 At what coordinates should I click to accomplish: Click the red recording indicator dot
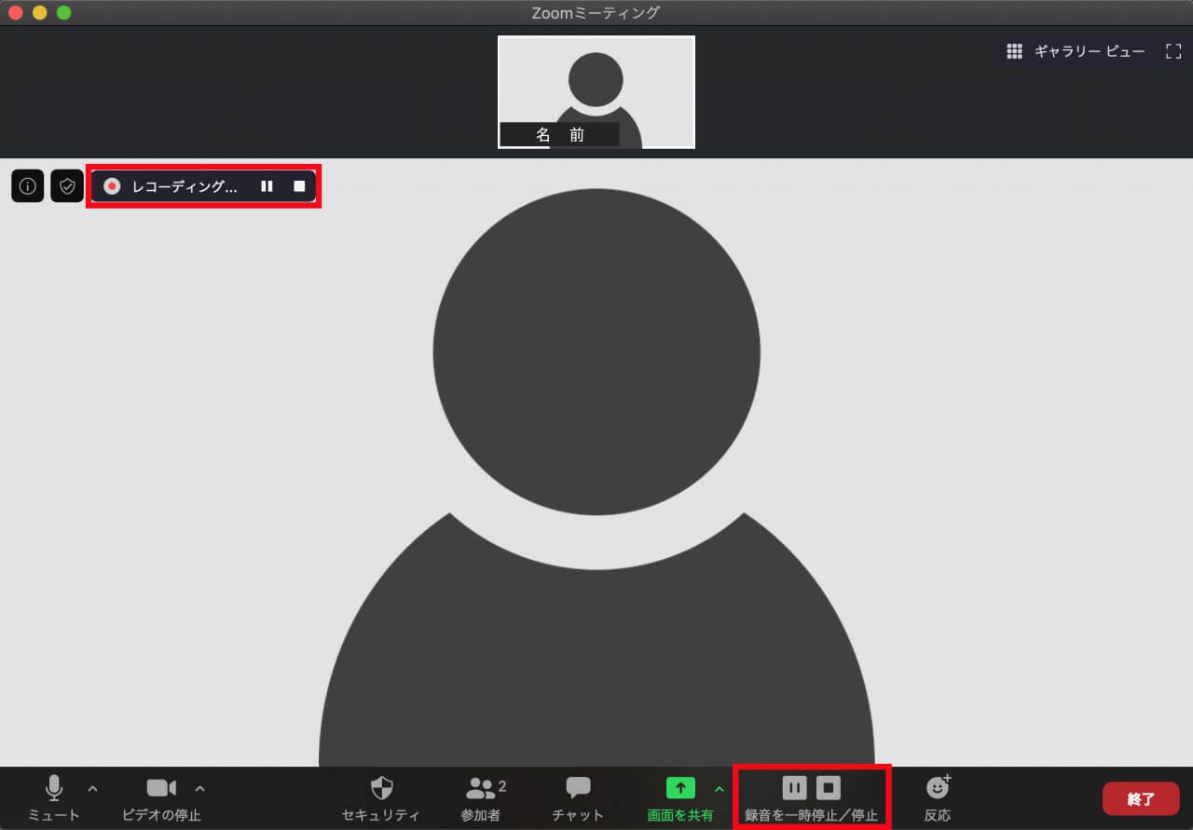(112, 186)
